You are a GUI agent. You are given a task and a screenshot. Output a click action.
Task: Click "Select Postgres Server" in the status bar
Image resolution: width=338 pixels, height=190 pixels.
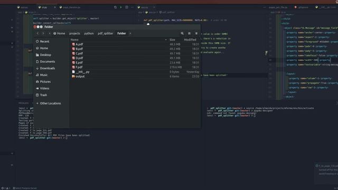[x=25, y=188]
